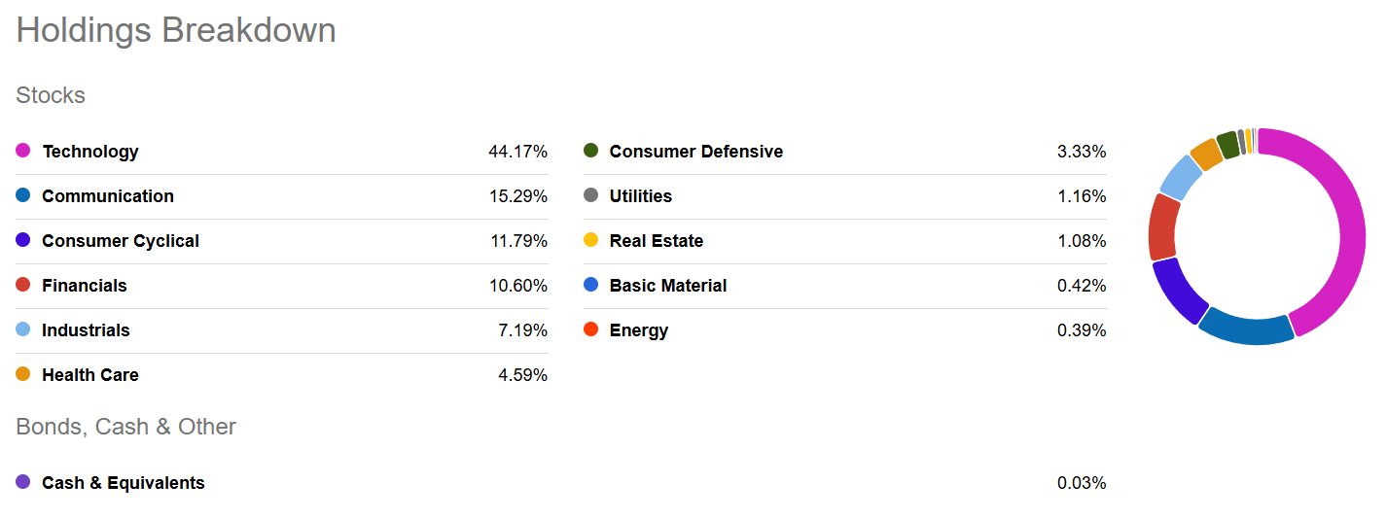Click the blue Communication legend dot

[x=23, y=195]
